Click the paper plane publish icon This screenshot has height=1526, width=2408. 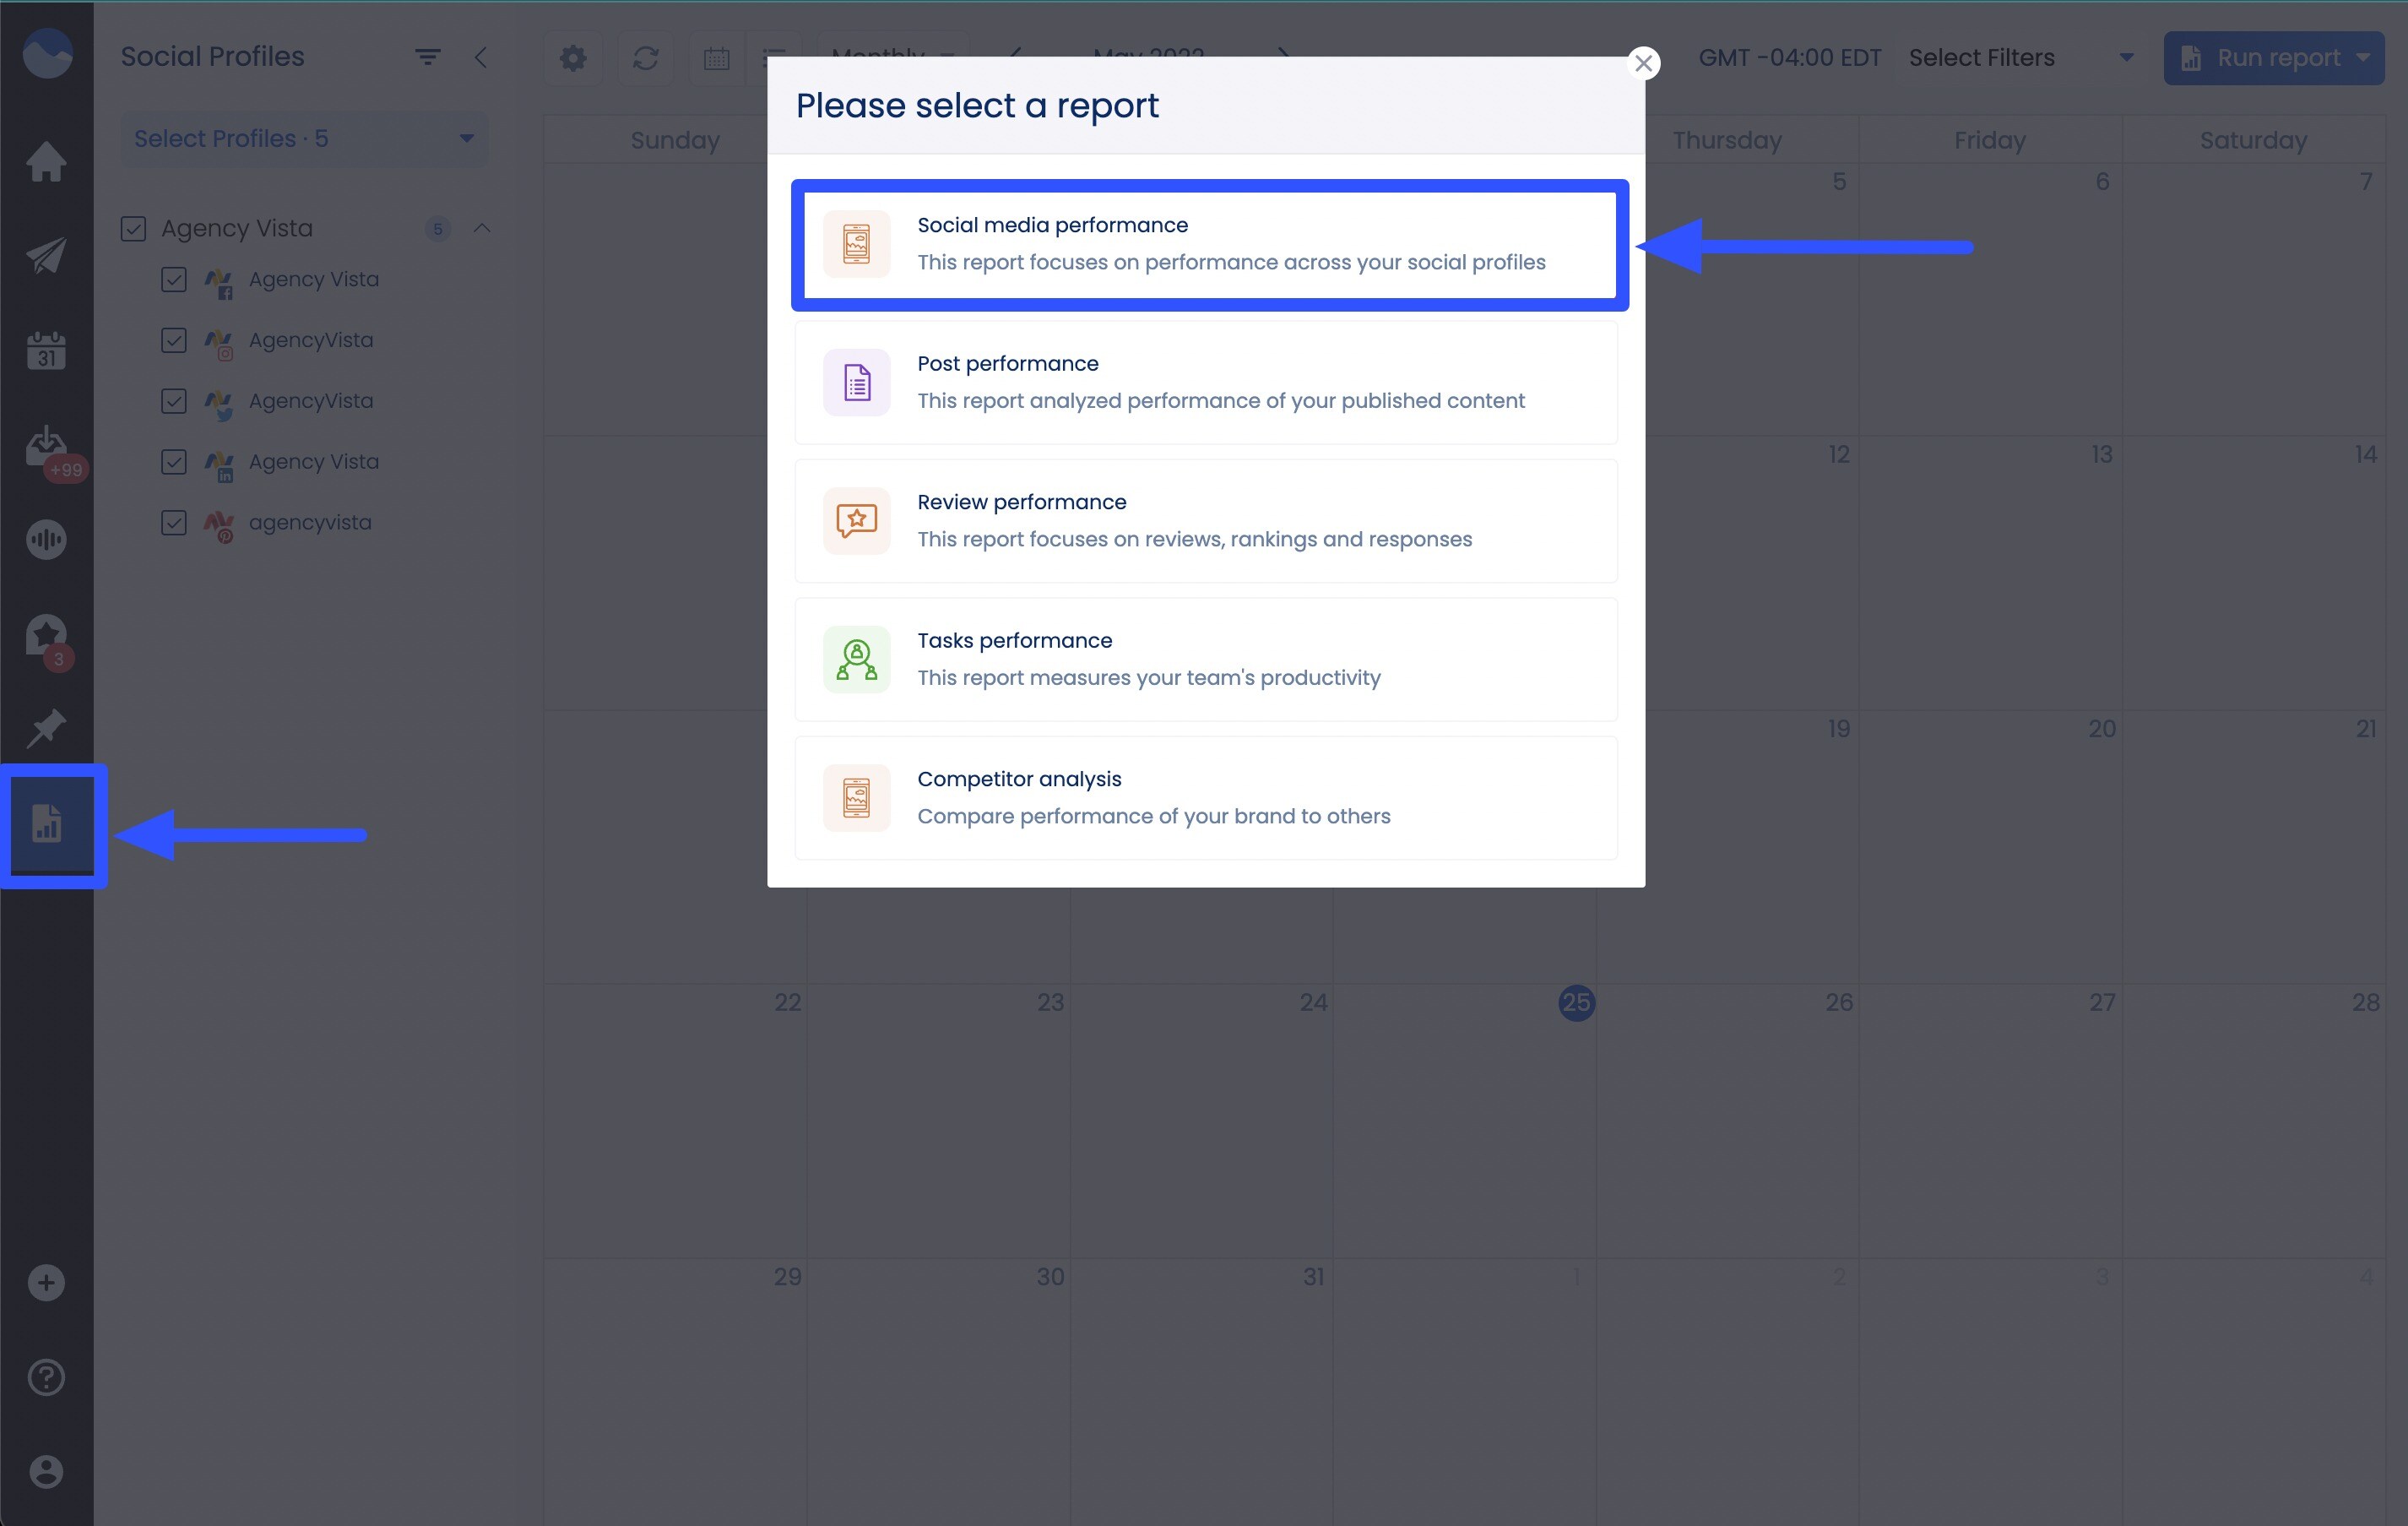[x=46, y=256]
